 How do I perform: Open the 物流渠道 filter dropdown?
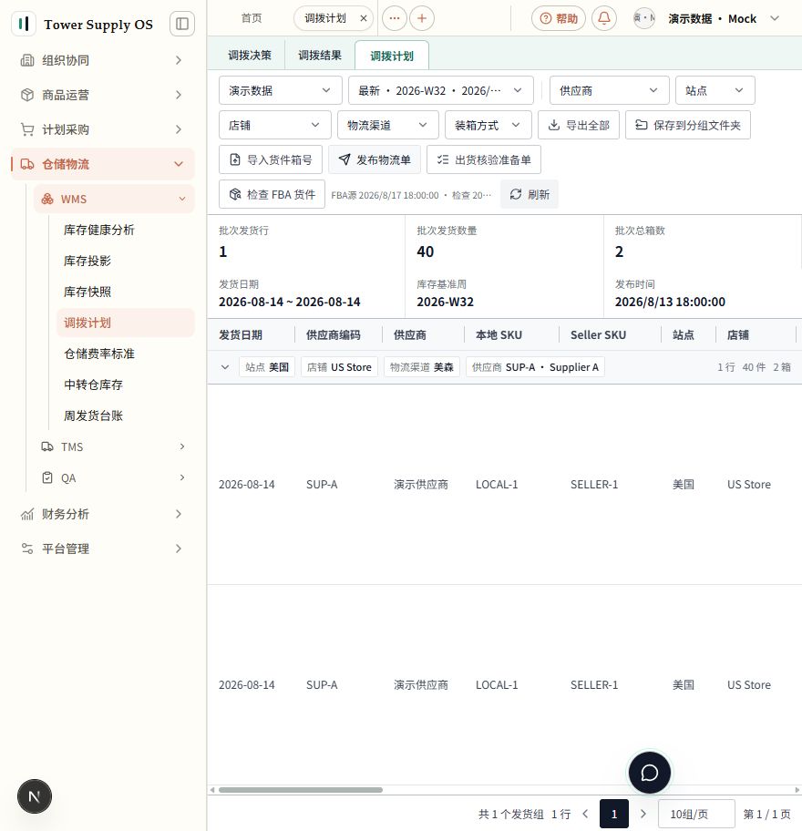point(387,125)
